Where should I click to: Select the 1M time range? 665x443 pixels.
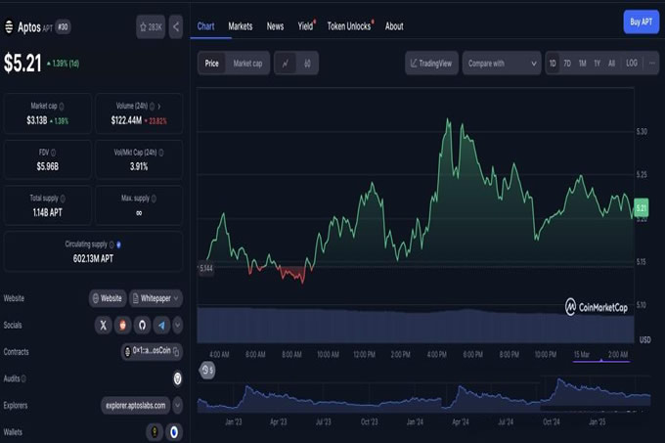click(582, 64)
